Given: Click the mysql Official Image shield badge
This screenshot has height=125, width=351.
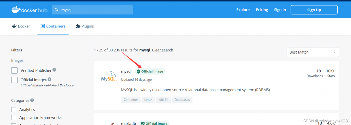Looking at the screenshot, I should coord(150,71).
